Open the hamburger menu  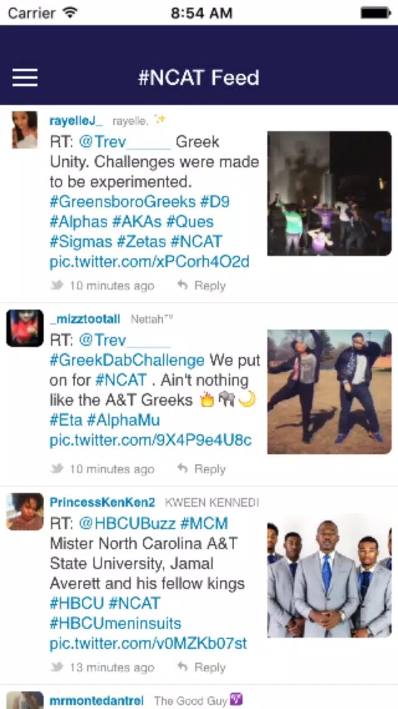[25, 77]
